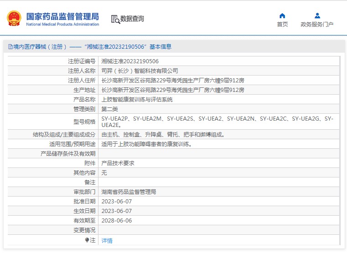The image size is (347, 253).
Task: Click the 变更情况 label
Action: (84, 230)
